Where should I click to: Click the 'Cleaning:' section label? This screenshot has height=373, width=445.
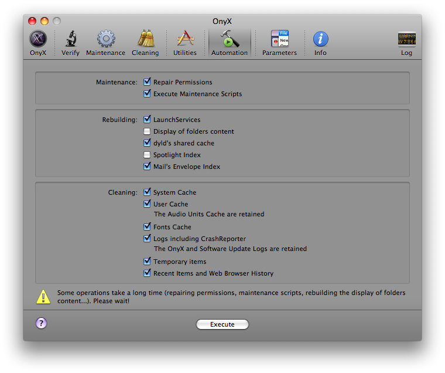[x=122, y=192]
